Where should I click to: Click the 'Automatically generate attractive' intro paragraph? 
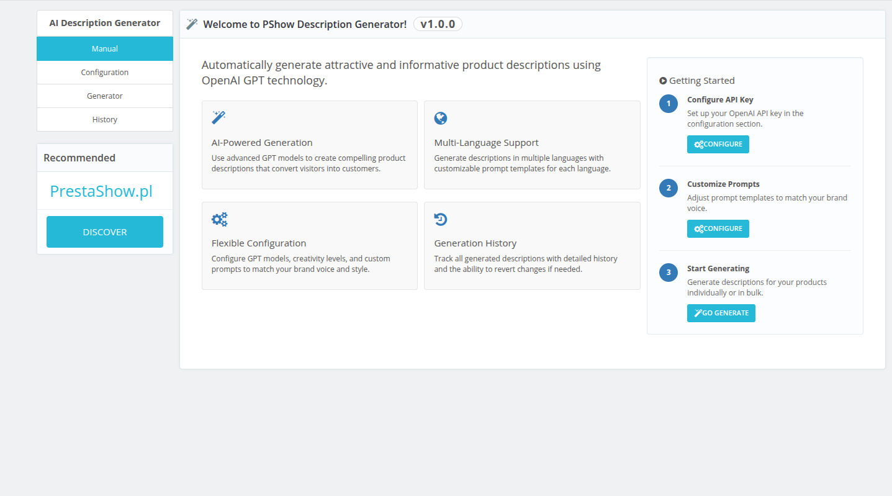click(x=401, y=73)
